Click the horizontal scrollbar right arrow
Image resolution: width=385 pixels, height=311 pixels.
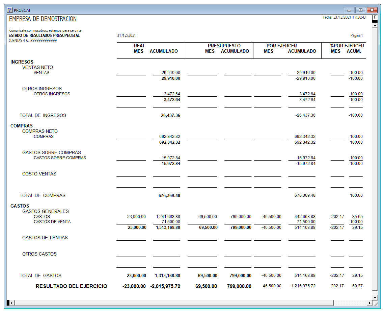click(369, 303)
